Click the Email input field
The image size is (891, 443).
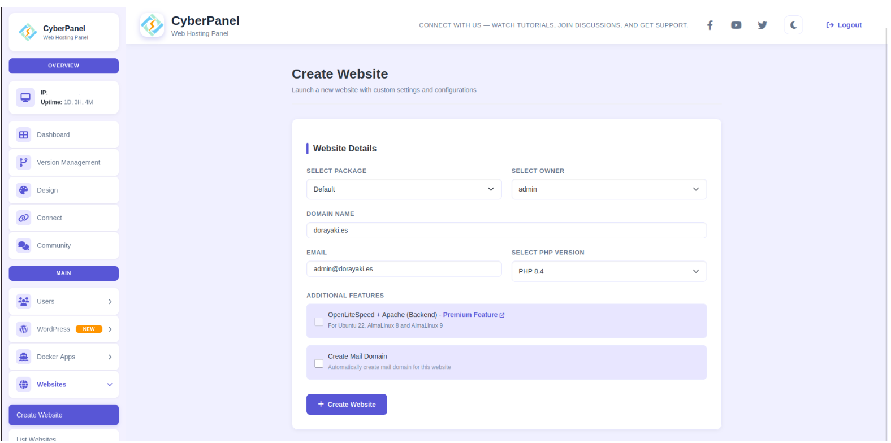point(404,269)
